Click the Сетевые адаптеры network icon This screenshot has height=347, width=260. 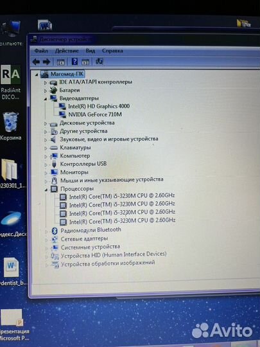[x=55, y=239]
